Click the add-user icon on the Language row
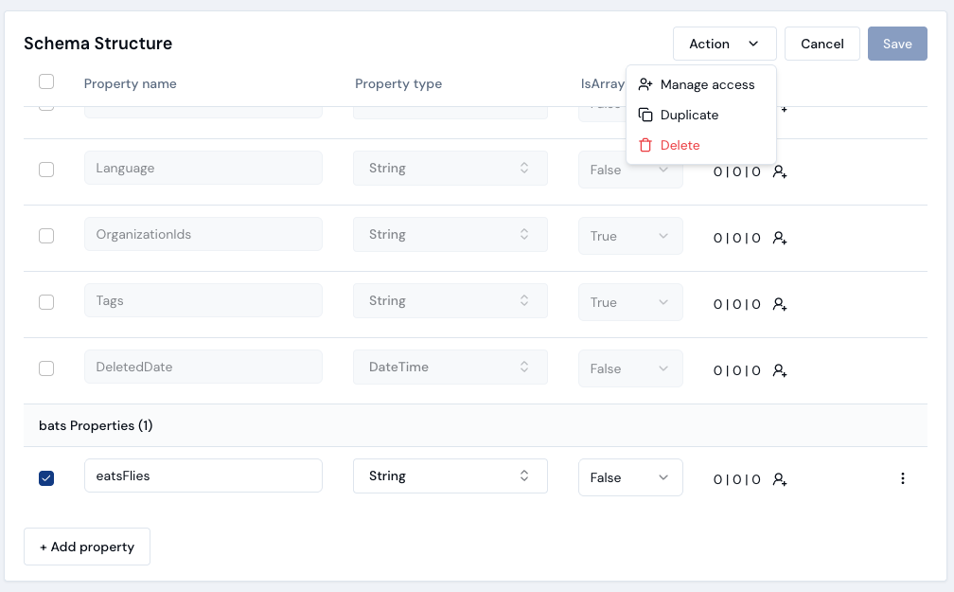The image size is (954, 592). coord(779,171)
